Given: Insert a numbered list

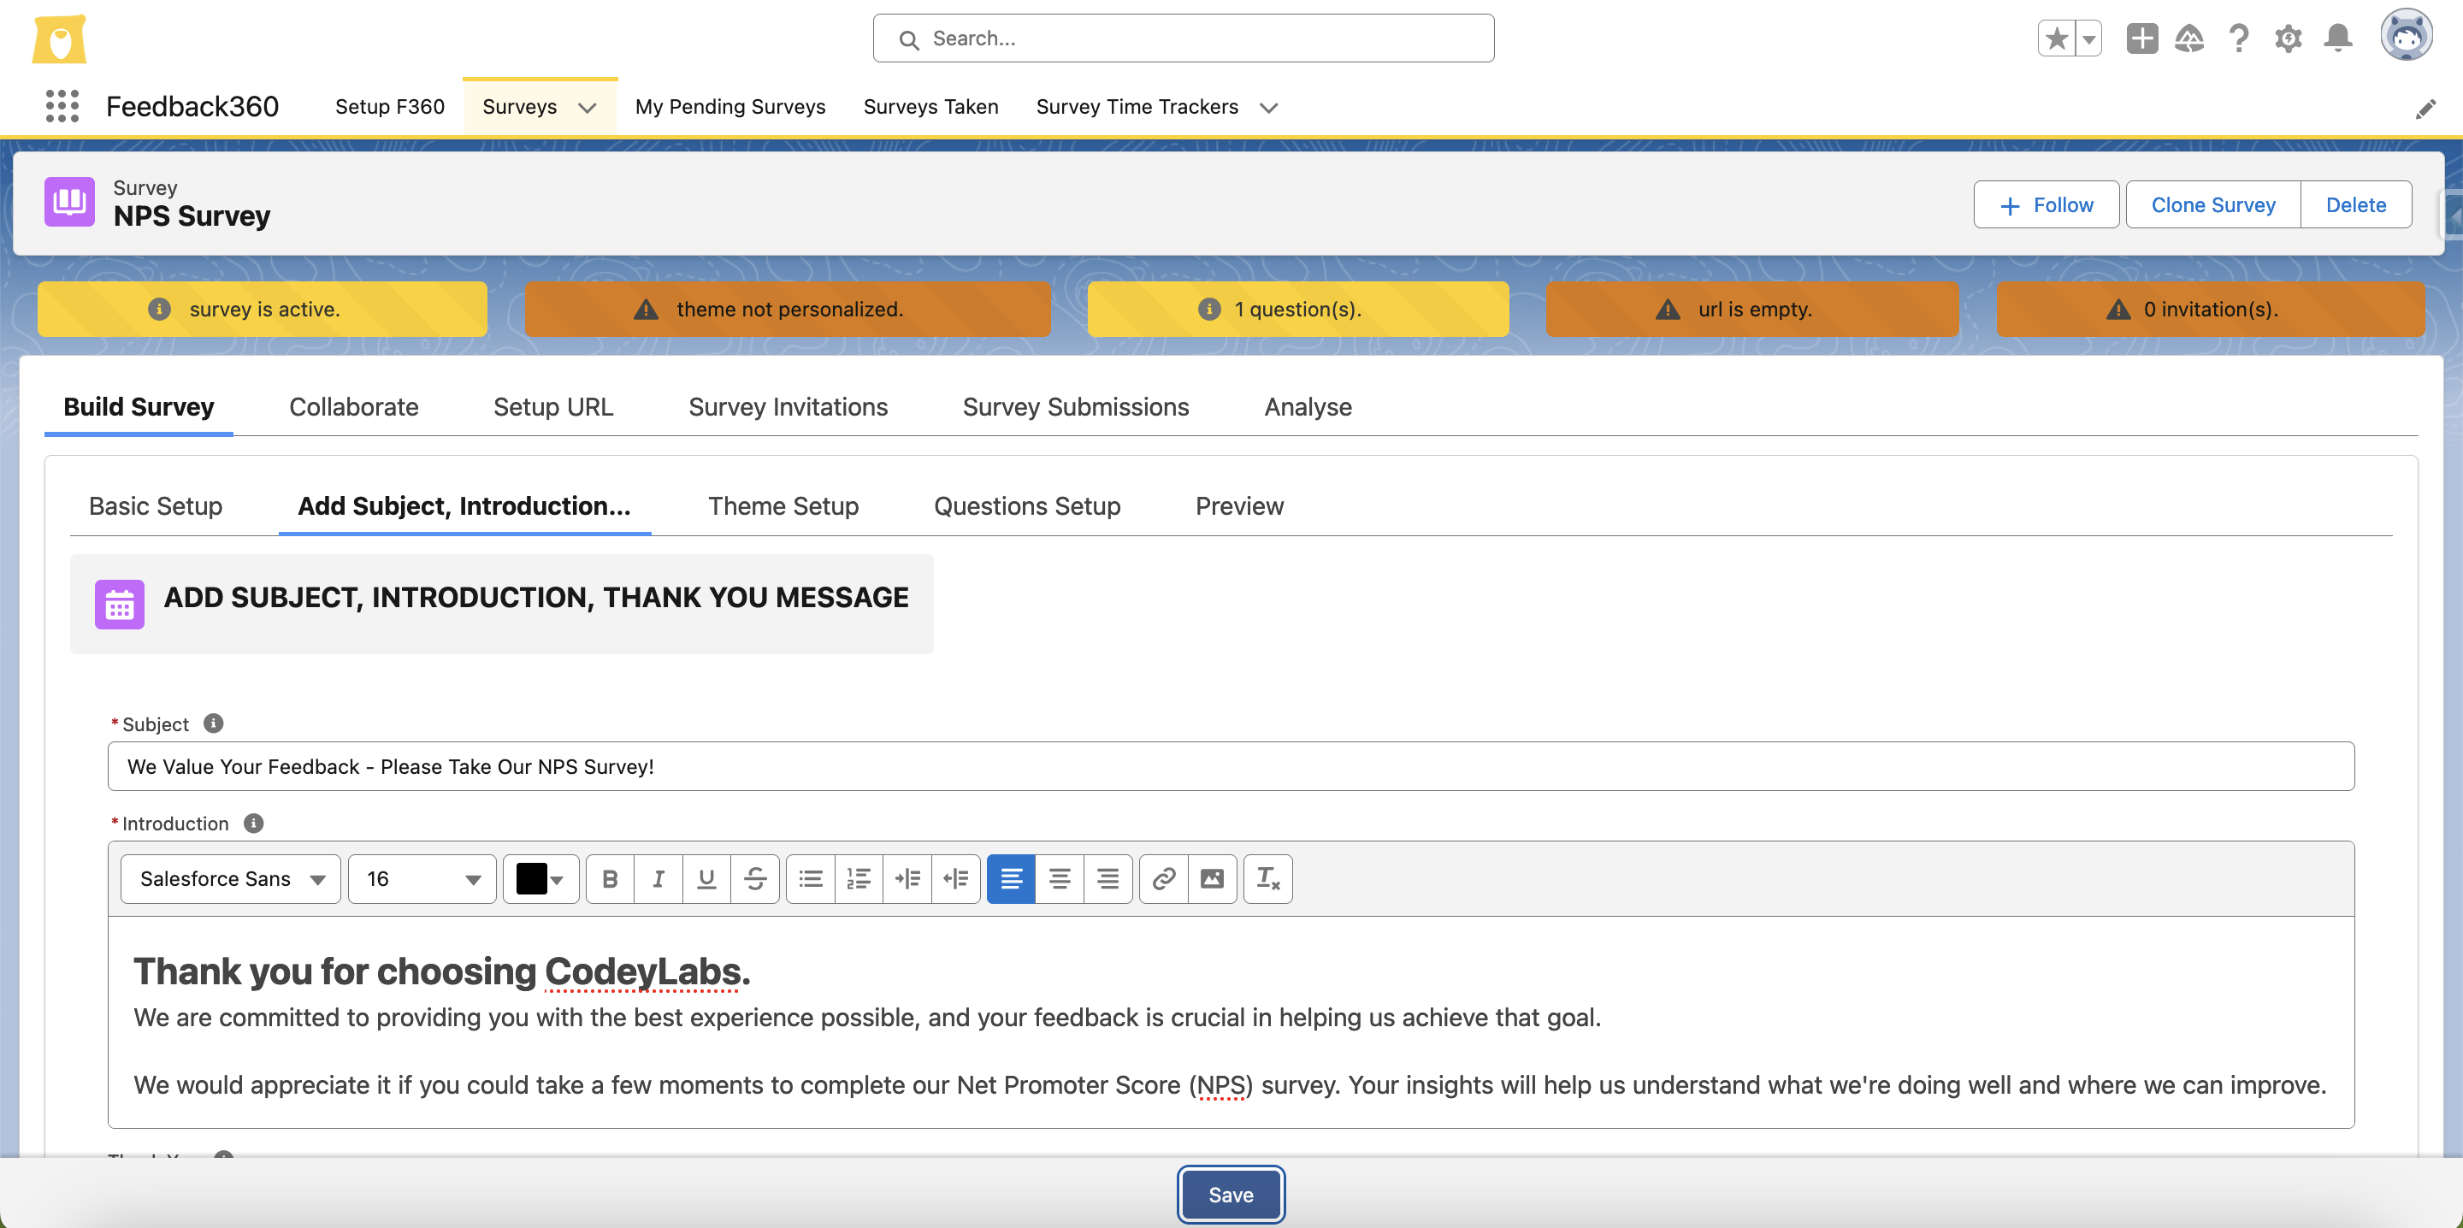Looking at the screenshot, I should (x=859, y=878).
